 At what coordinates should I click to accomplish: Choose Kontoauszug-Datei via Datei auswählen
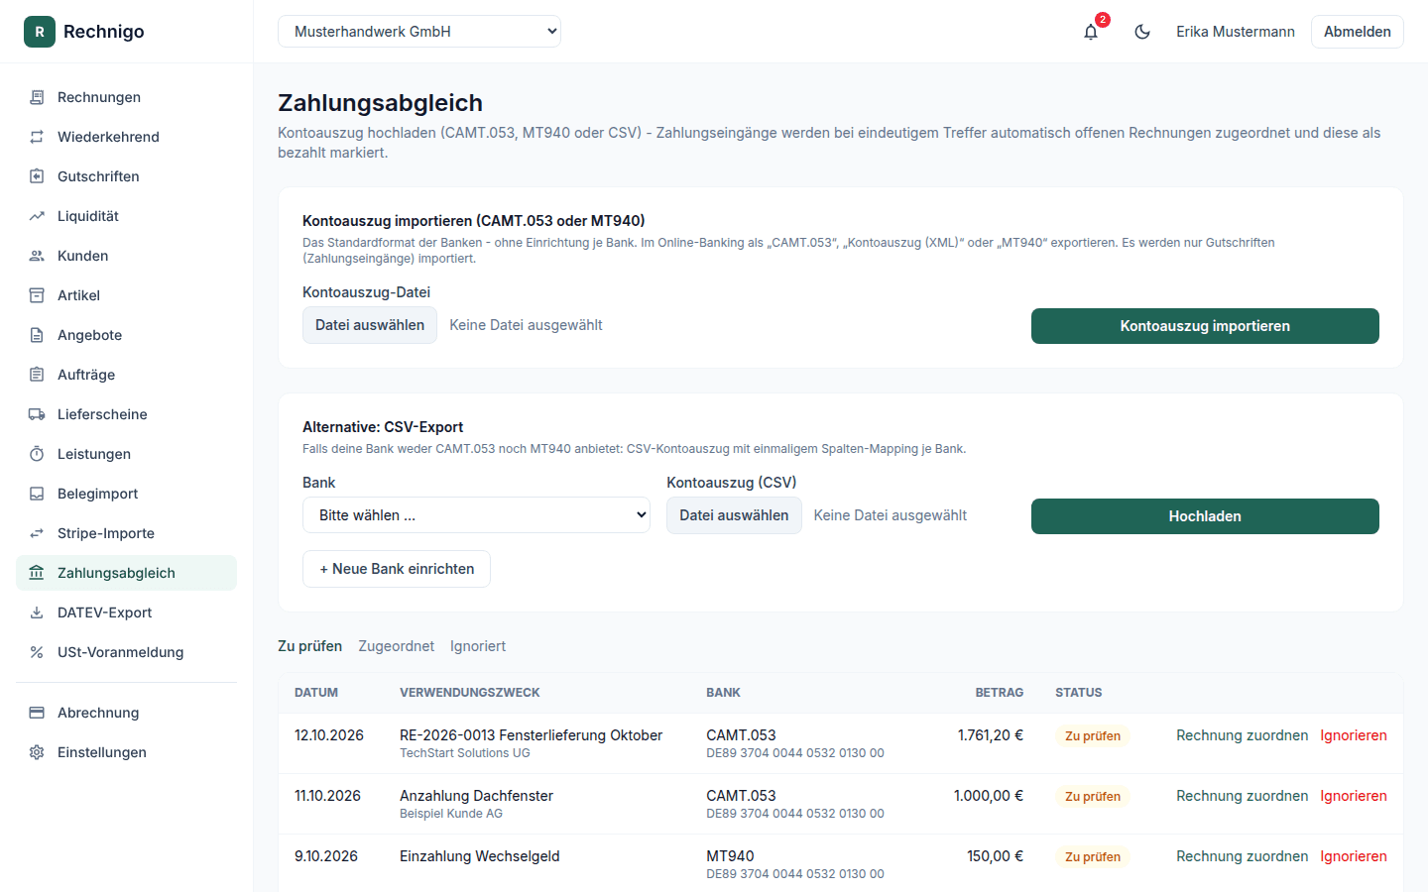pyautogui.click(x=370, y=325)
